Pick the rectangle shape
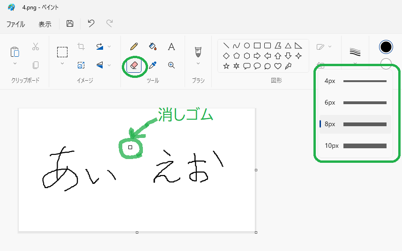The width and height of the screenshot is (402, 251). coord(257,46)
